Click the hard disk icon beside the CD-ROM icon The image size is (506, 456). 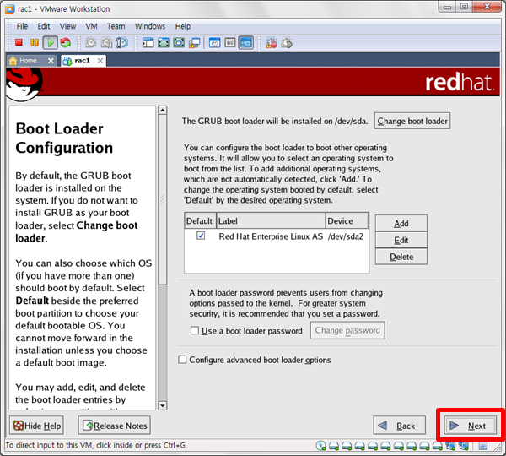(334, 446)
